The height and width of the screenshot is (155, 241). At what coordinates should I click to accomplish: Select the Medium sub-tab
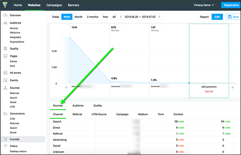[x=143, y=114]
